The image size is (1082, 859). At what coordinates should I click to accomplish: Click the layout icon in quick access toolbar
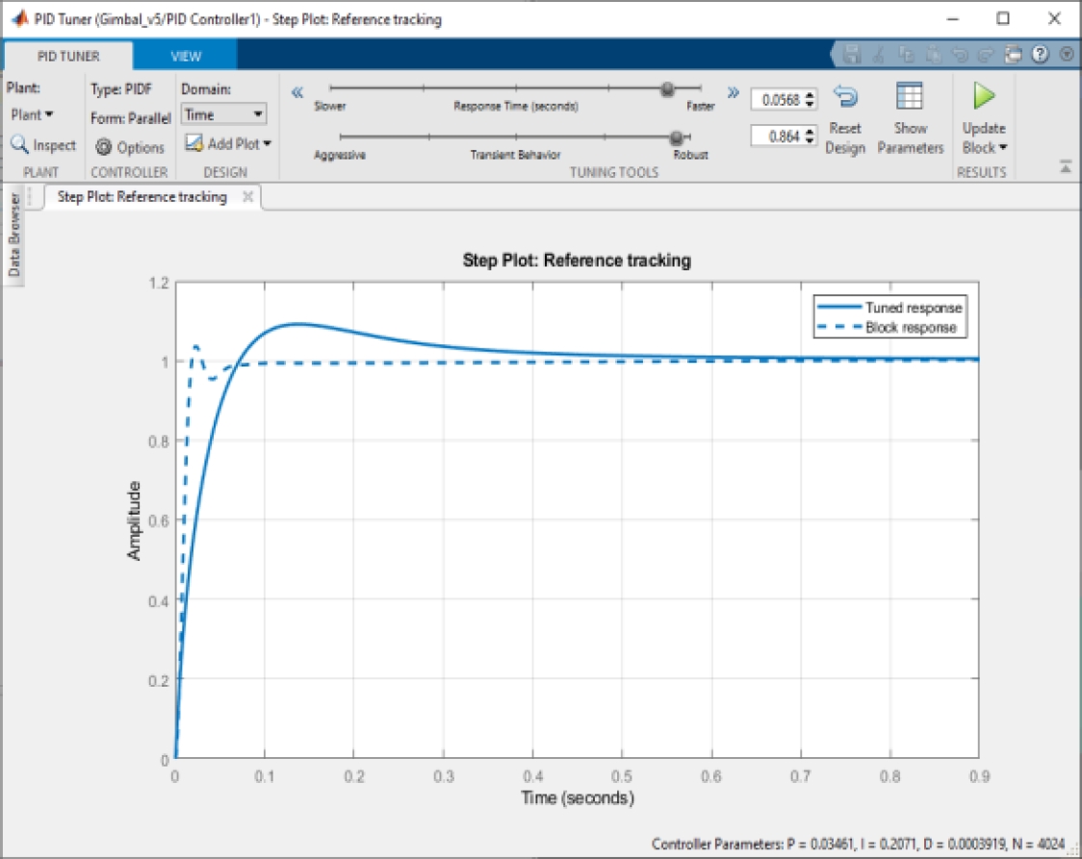tap(1013, 55)
